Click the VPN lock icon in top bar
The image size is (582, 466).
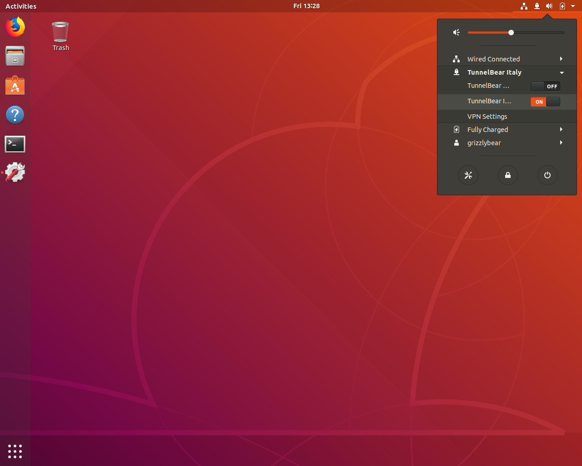coord(537,6)
